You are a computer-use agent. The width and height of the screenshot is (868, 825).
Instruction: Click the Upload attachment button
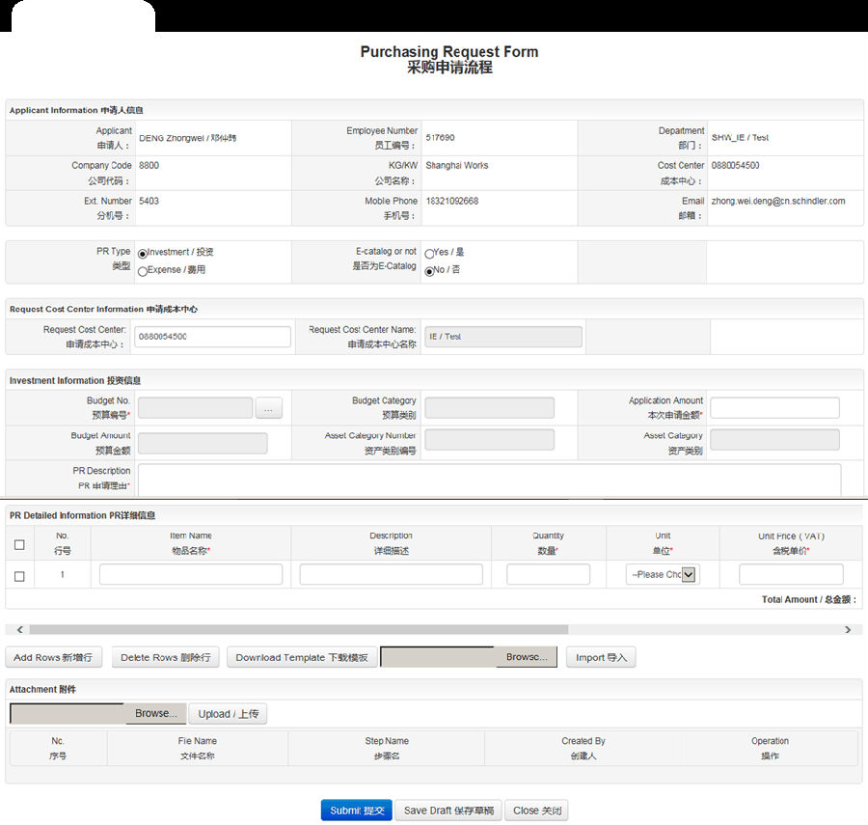click(x=228, y=714)
